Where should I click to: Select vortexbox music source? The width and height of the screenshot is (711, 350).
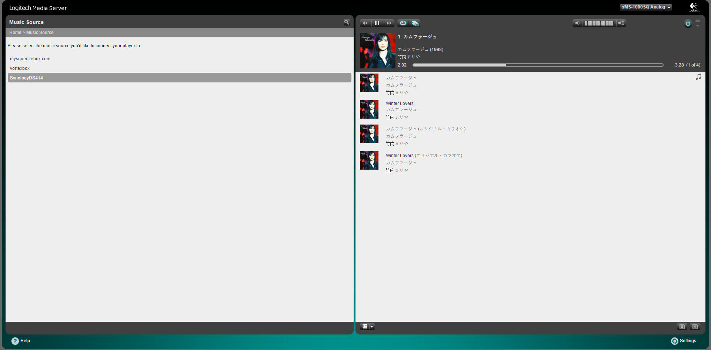coord(20,68)
